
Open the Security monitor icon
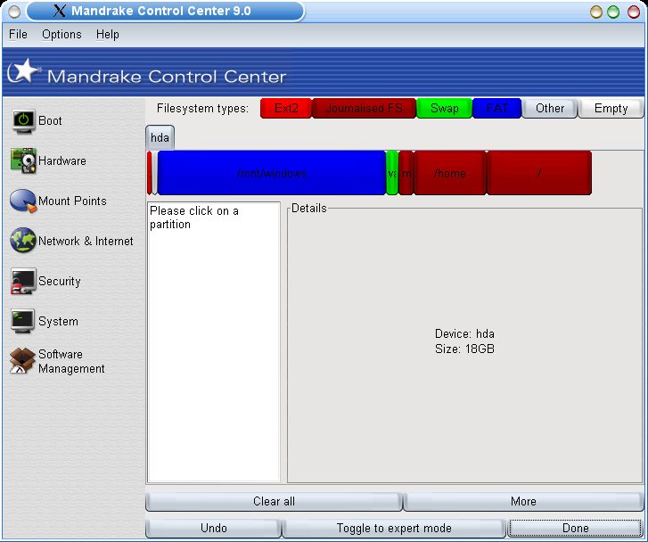23,281
